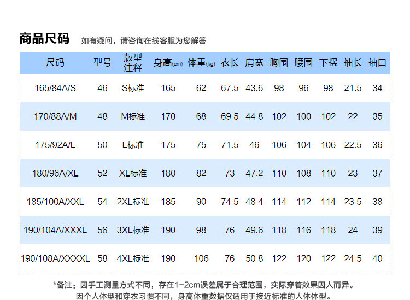Click the 体重 (kg) column header

pos(201,63)
